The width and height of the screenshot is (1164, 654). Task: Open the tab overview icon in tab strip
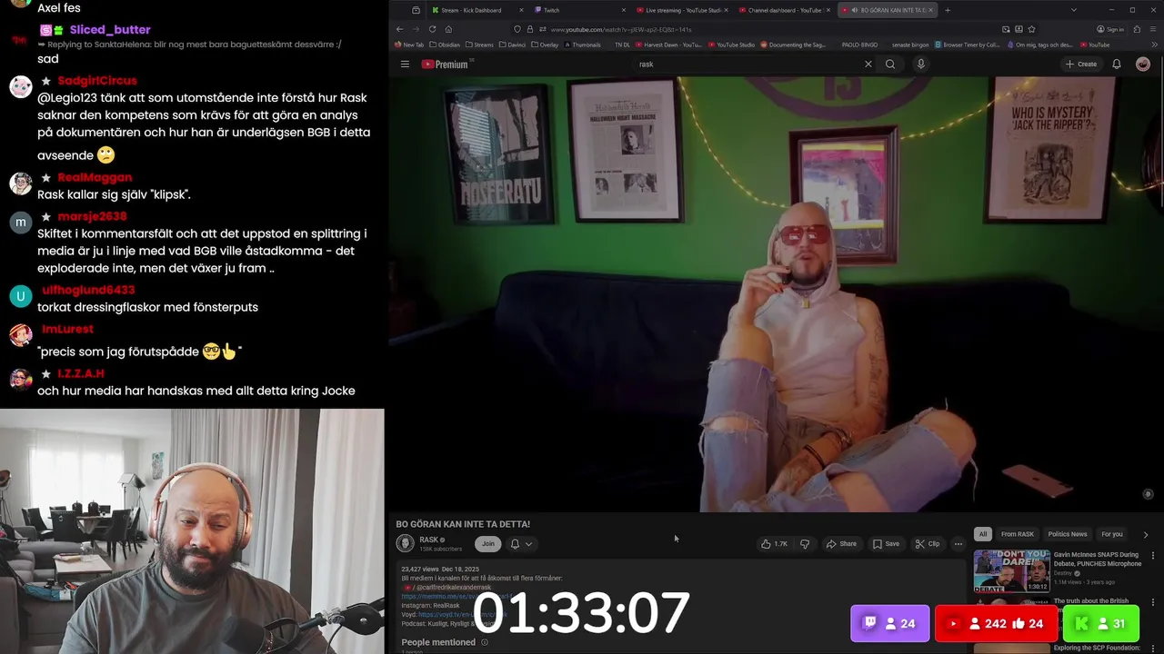click(416, 10)
